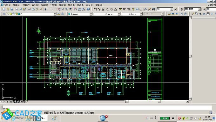The image size is (216, 122).
Task: Click the Undo arrow icon
Action: pyautogui.click(x=46, y=9)
